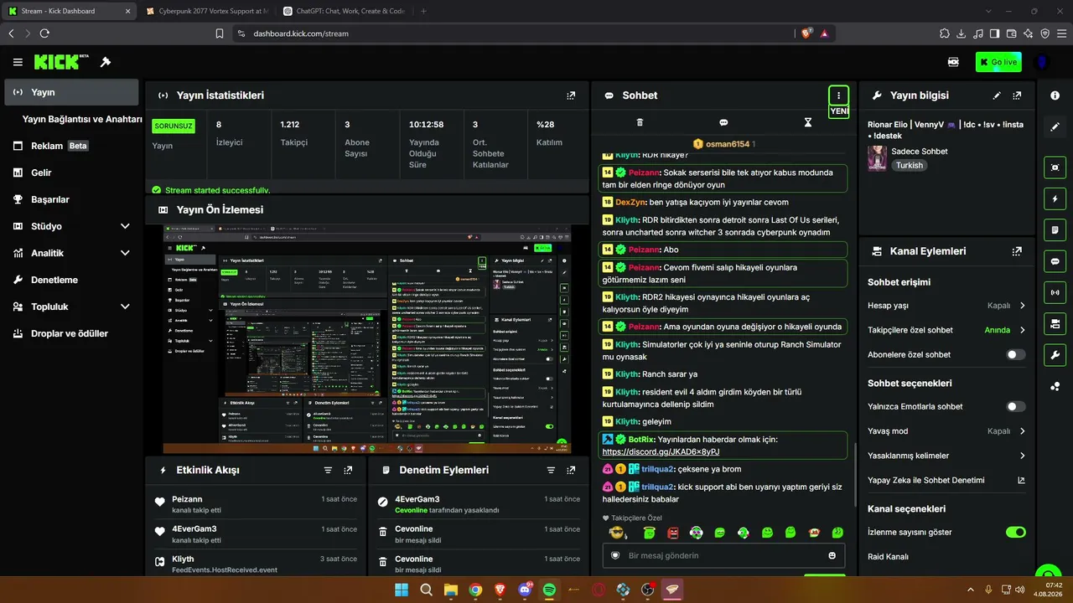
Task: Open Yasaklanmış kelimeler chevron
Action: [x=1023, y=456]
